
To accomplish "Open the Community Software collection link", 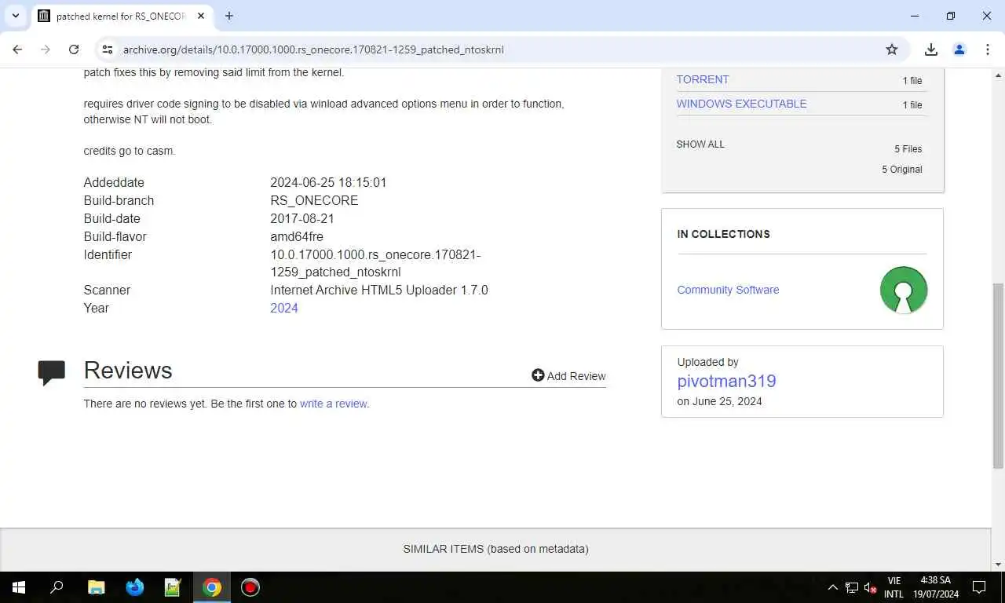I will click(x=728, y=290).
